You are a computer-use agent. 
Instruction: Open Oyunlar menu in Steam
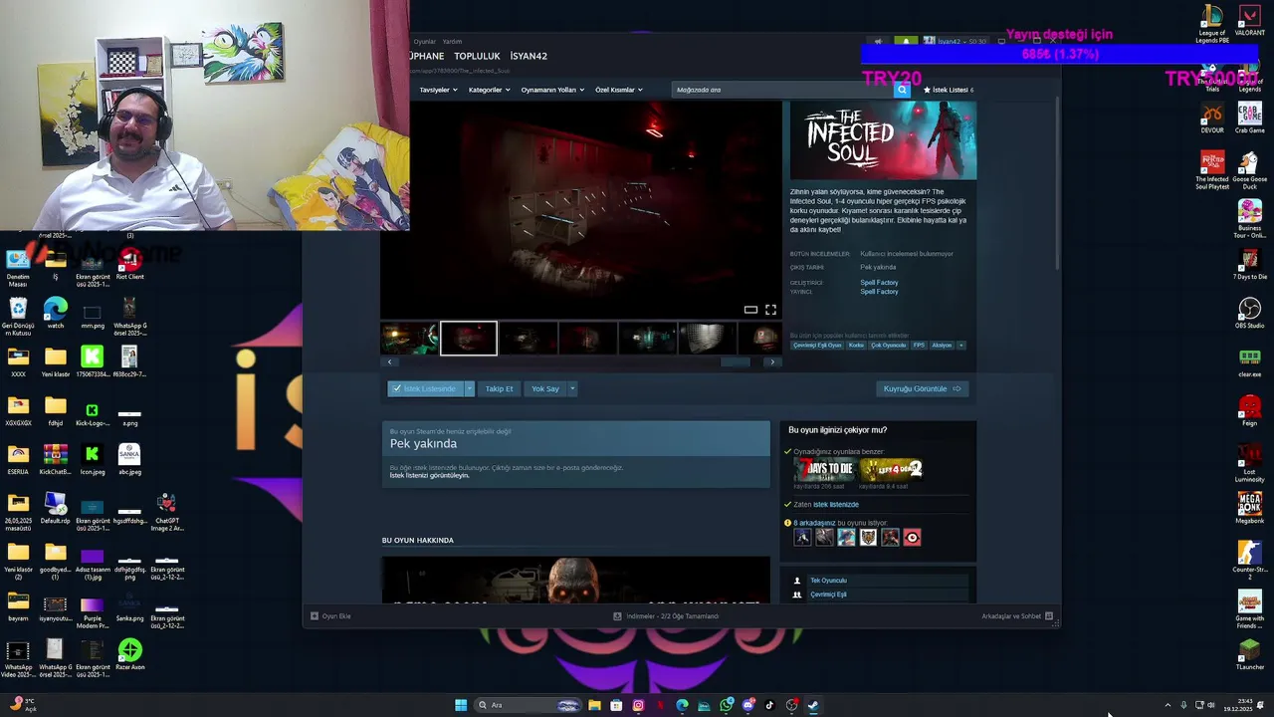[x=425, y=42]
